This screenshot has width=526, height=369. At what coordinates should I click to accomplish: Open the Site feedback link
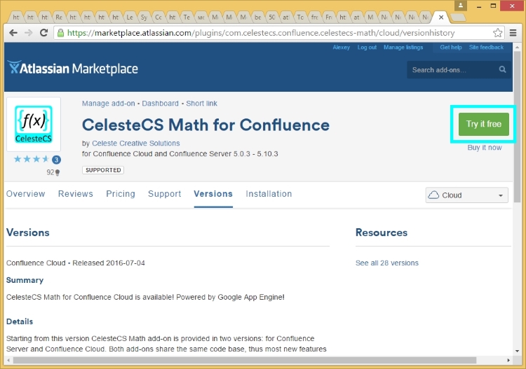(486, 48)
